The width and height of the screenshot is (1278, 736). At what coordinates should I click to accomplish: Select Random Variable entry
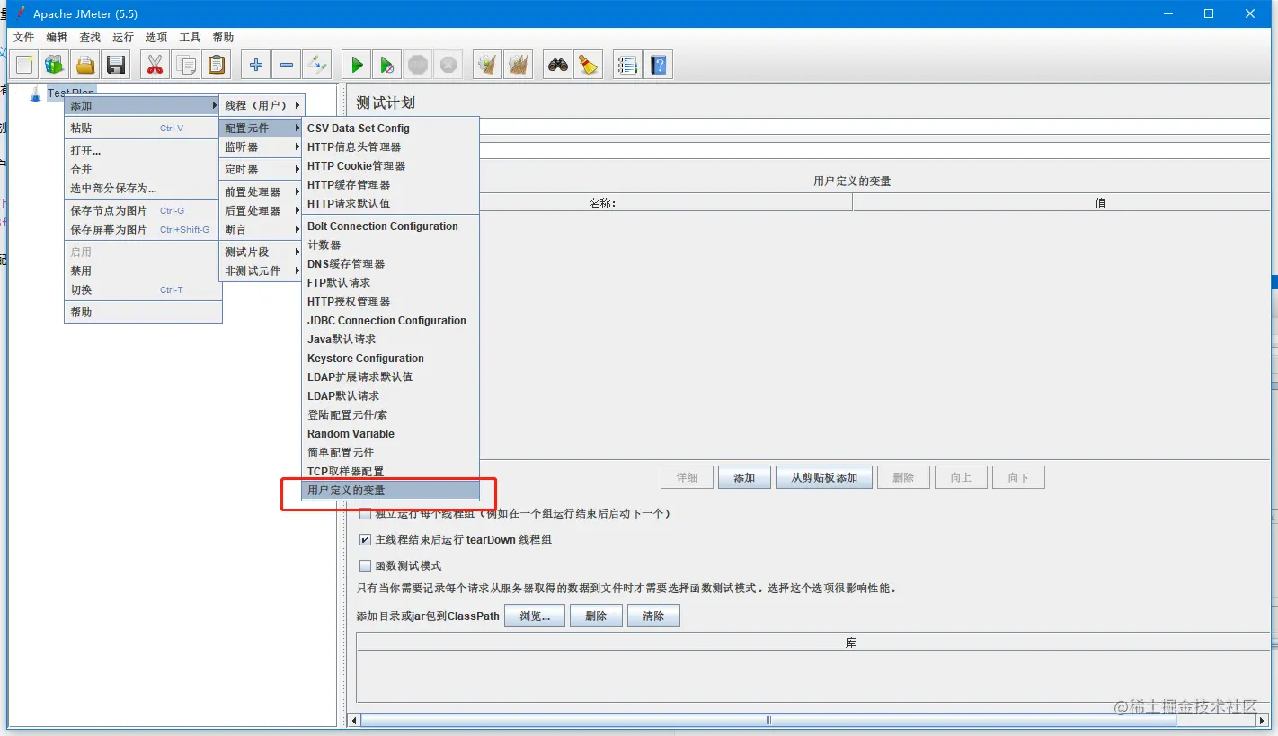[390, 433]
